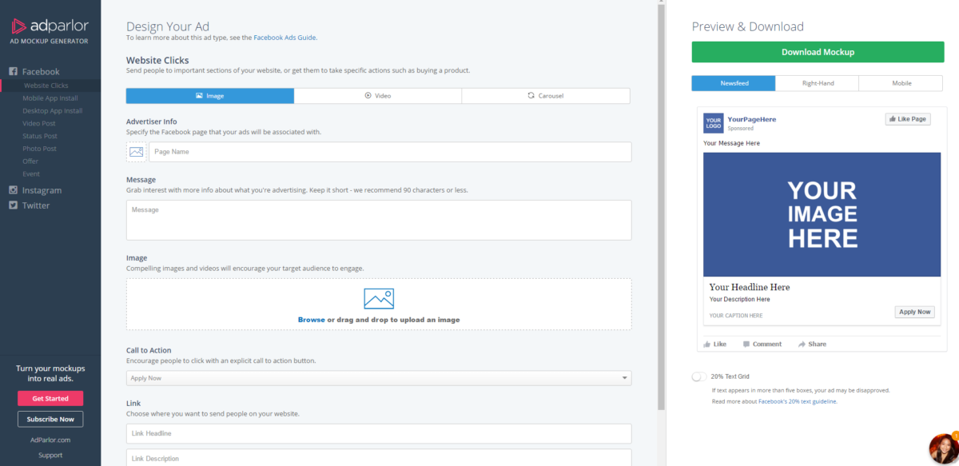Screen dimensions: 959x466
Task: Expand the Twitter section in sidebar
Action: tap(35, 205)
